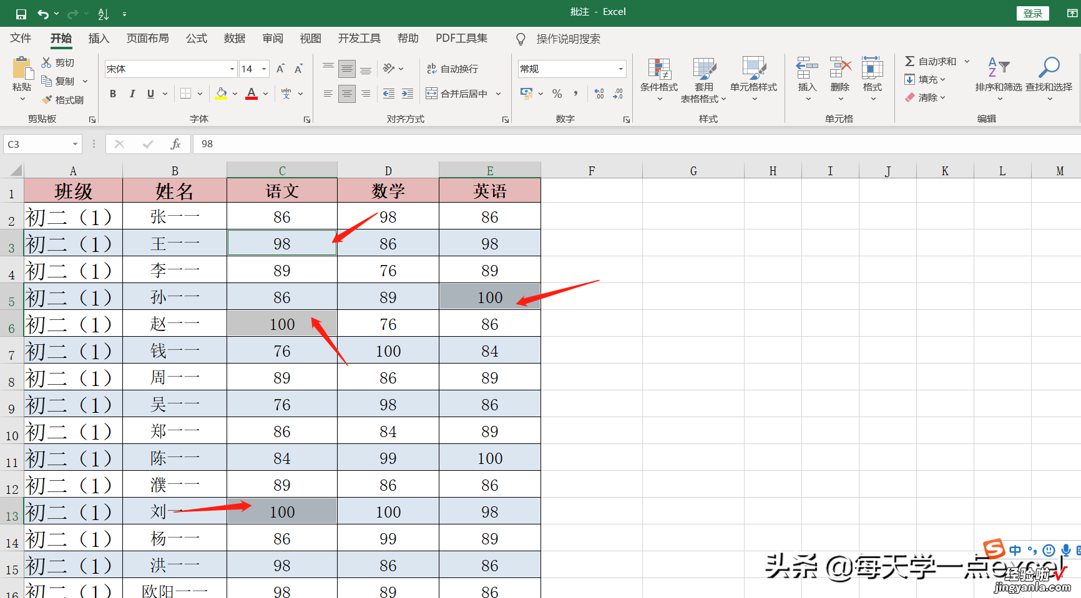This screenshot has width=1081, height=598.
Task: Click the Paste clipboard icon
Action: click(x=22, y=69)
